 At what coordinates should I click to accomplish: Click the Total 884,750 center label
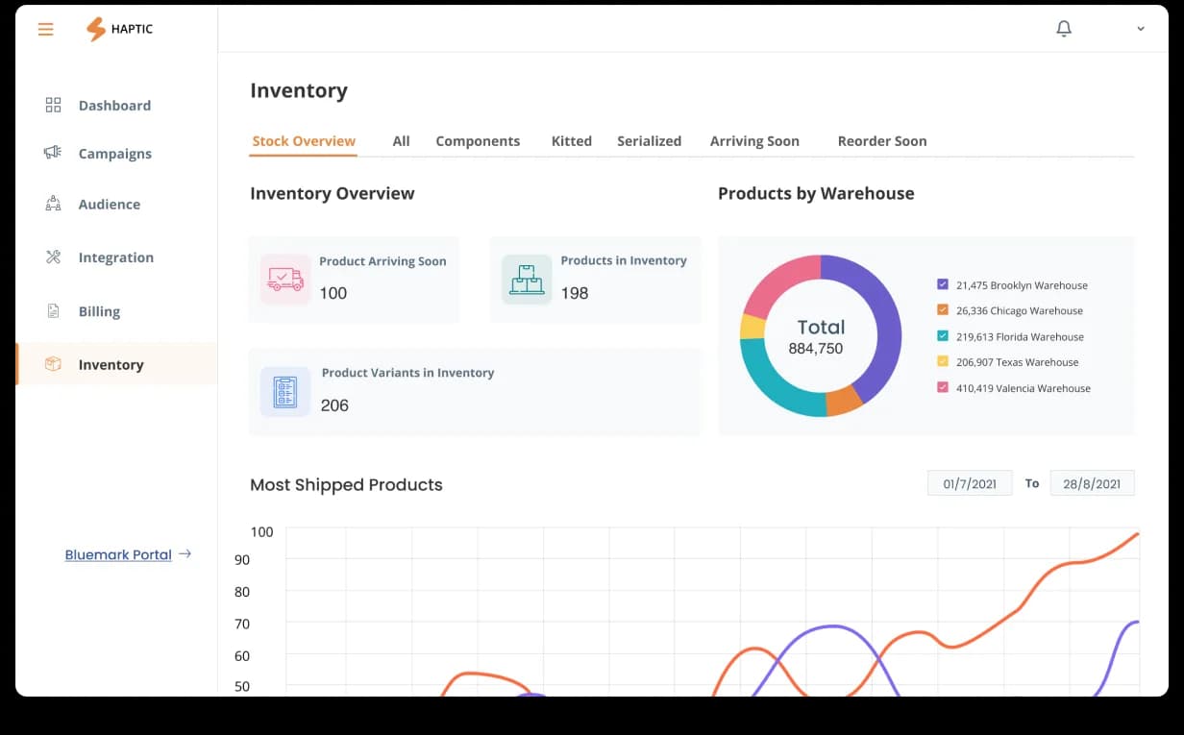click(x=821, y=336)
